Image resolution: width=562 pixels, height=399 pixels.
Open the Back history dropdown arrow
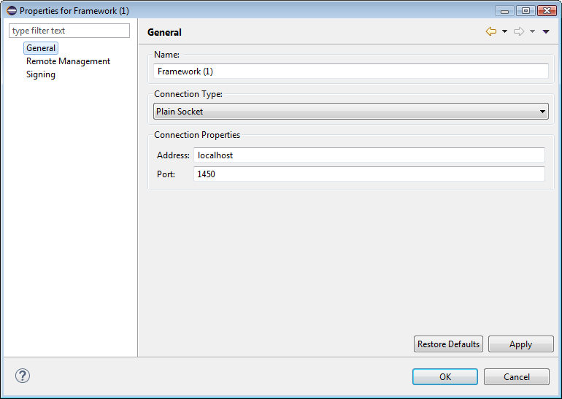(504, 31)
